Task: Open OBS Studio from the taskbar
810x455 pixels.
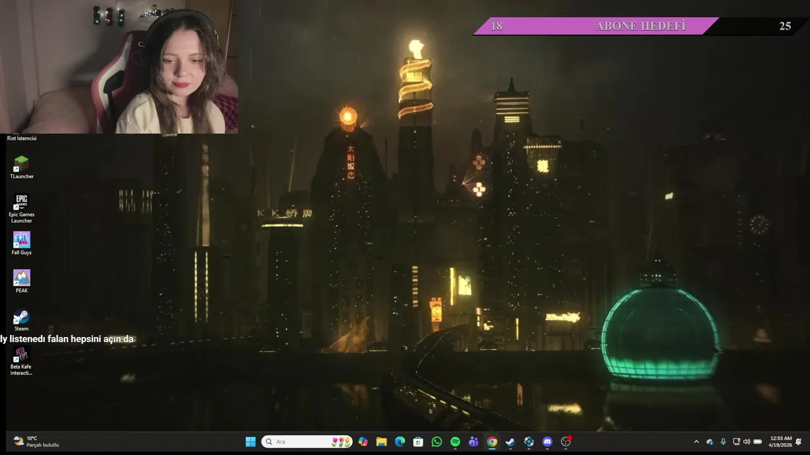Action: point(566,442)
